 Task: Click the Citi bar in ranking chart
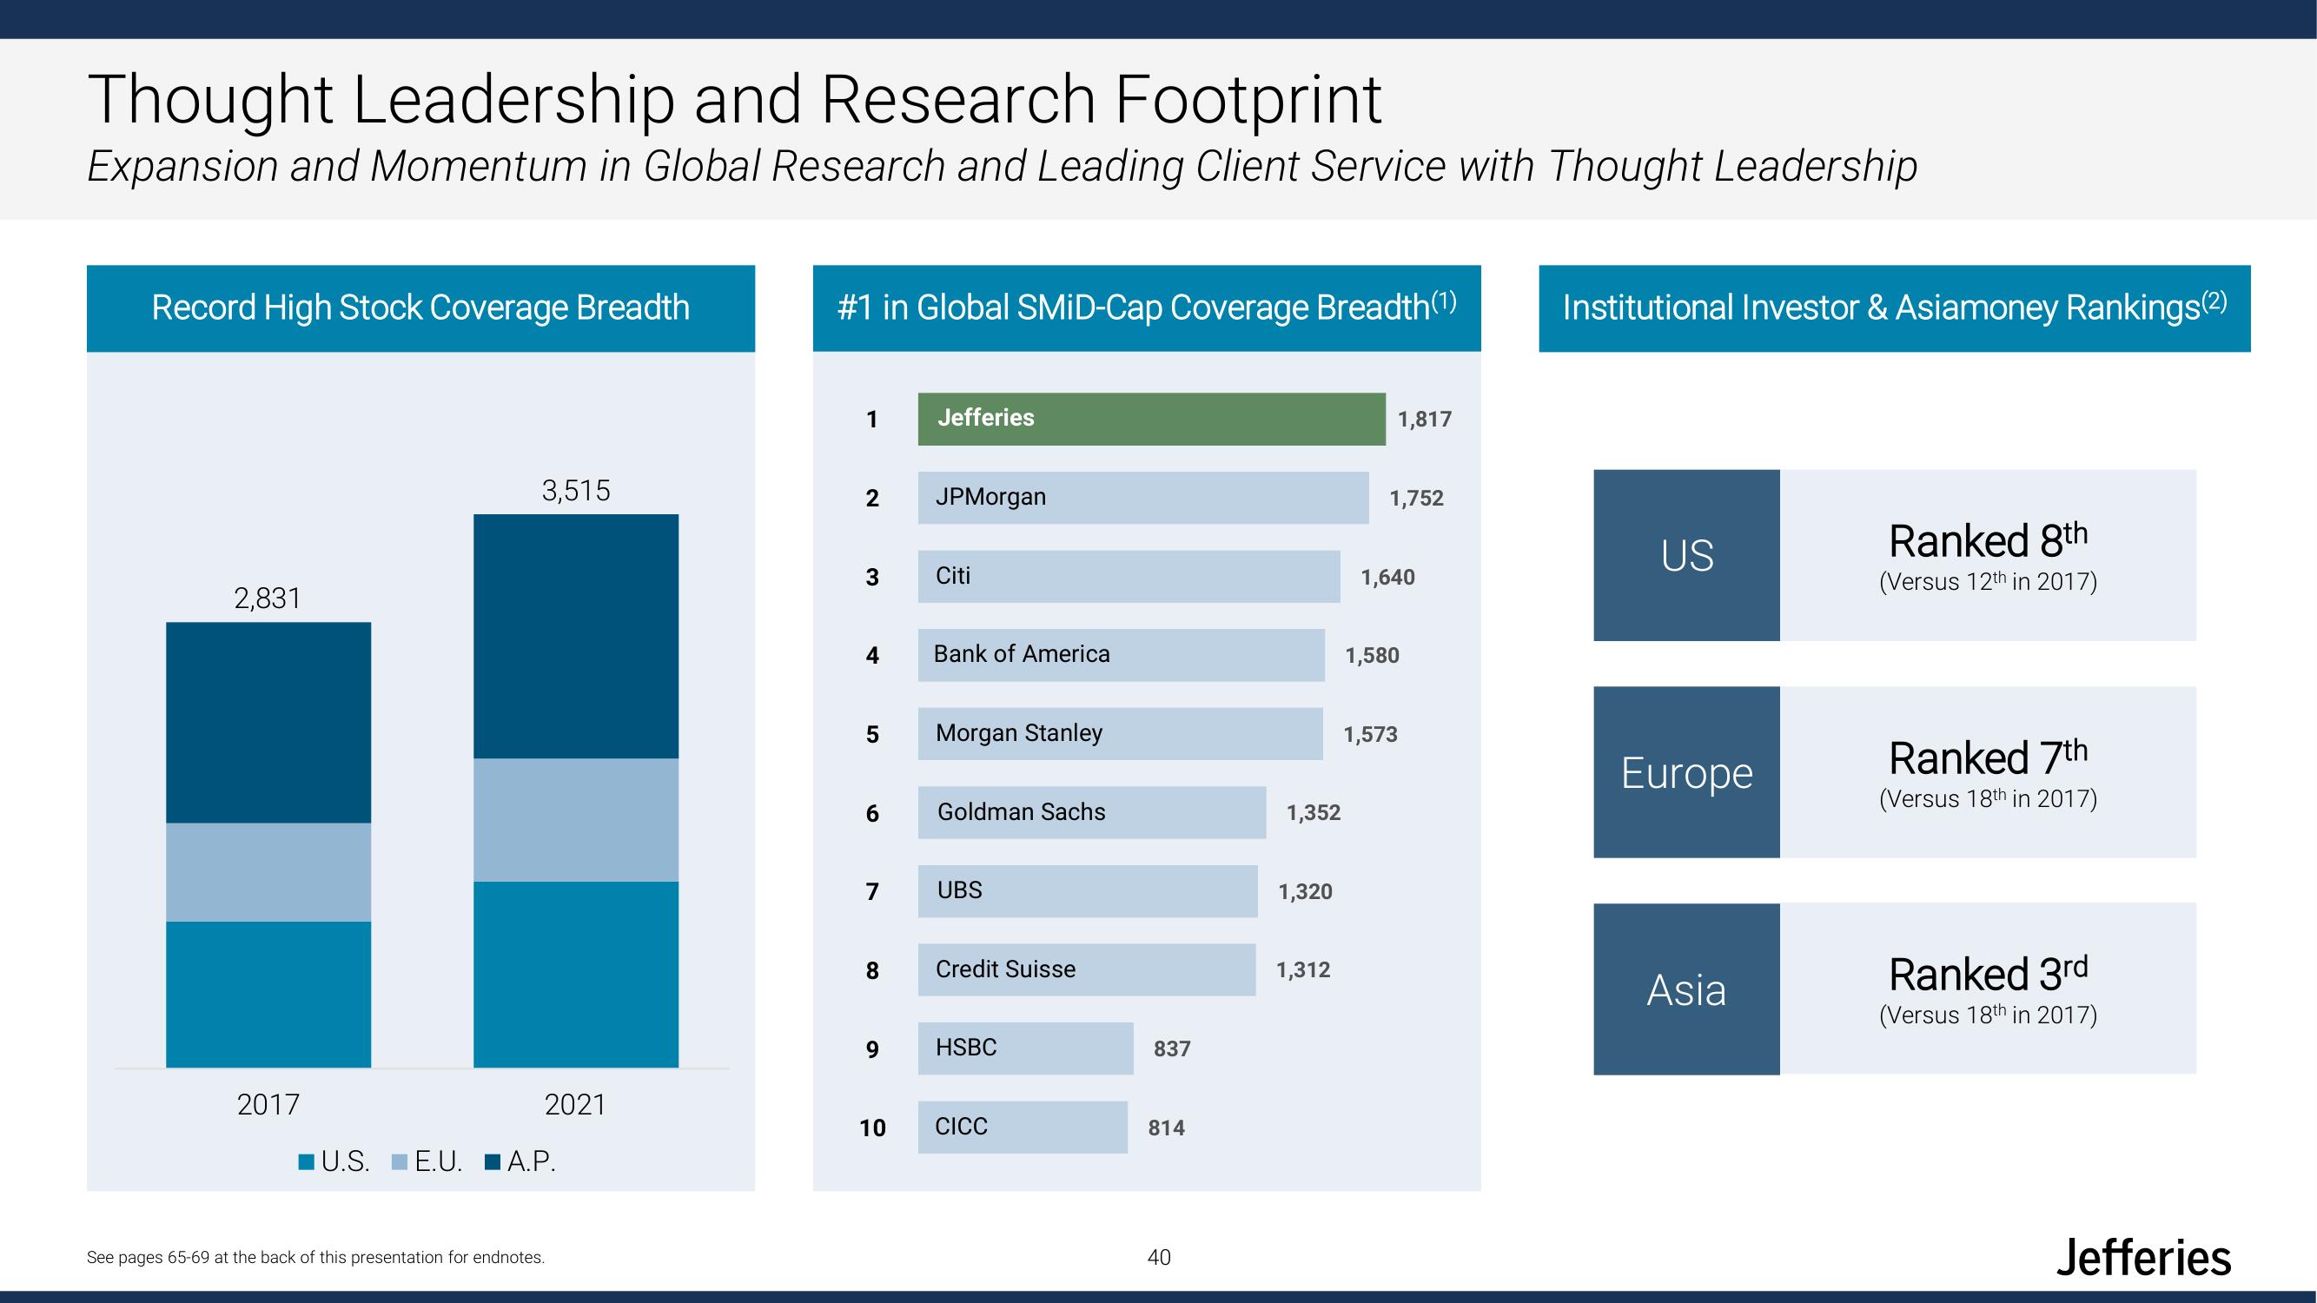pos(1129,577)
